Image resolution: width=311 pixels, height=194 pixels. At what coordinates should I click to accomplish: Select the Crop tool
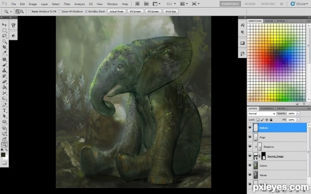4,47
